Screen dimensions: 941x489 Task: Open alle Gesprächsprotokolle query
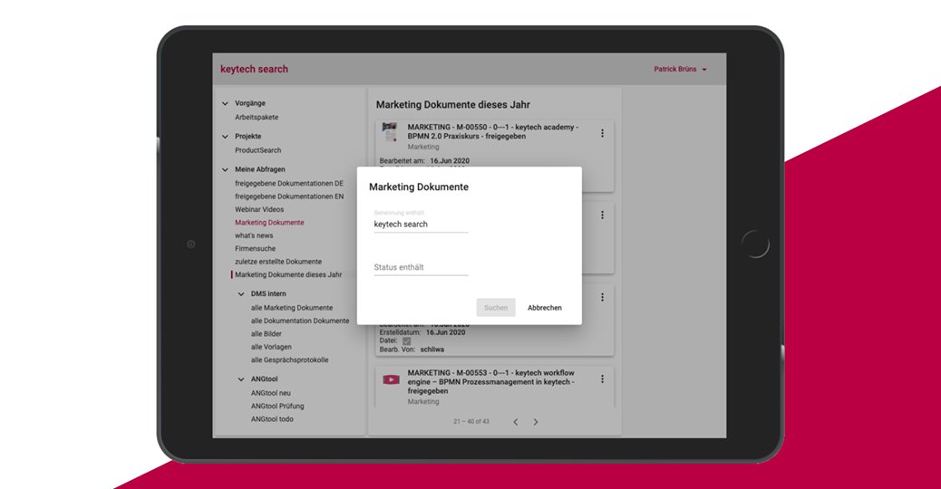click(289, 360)
